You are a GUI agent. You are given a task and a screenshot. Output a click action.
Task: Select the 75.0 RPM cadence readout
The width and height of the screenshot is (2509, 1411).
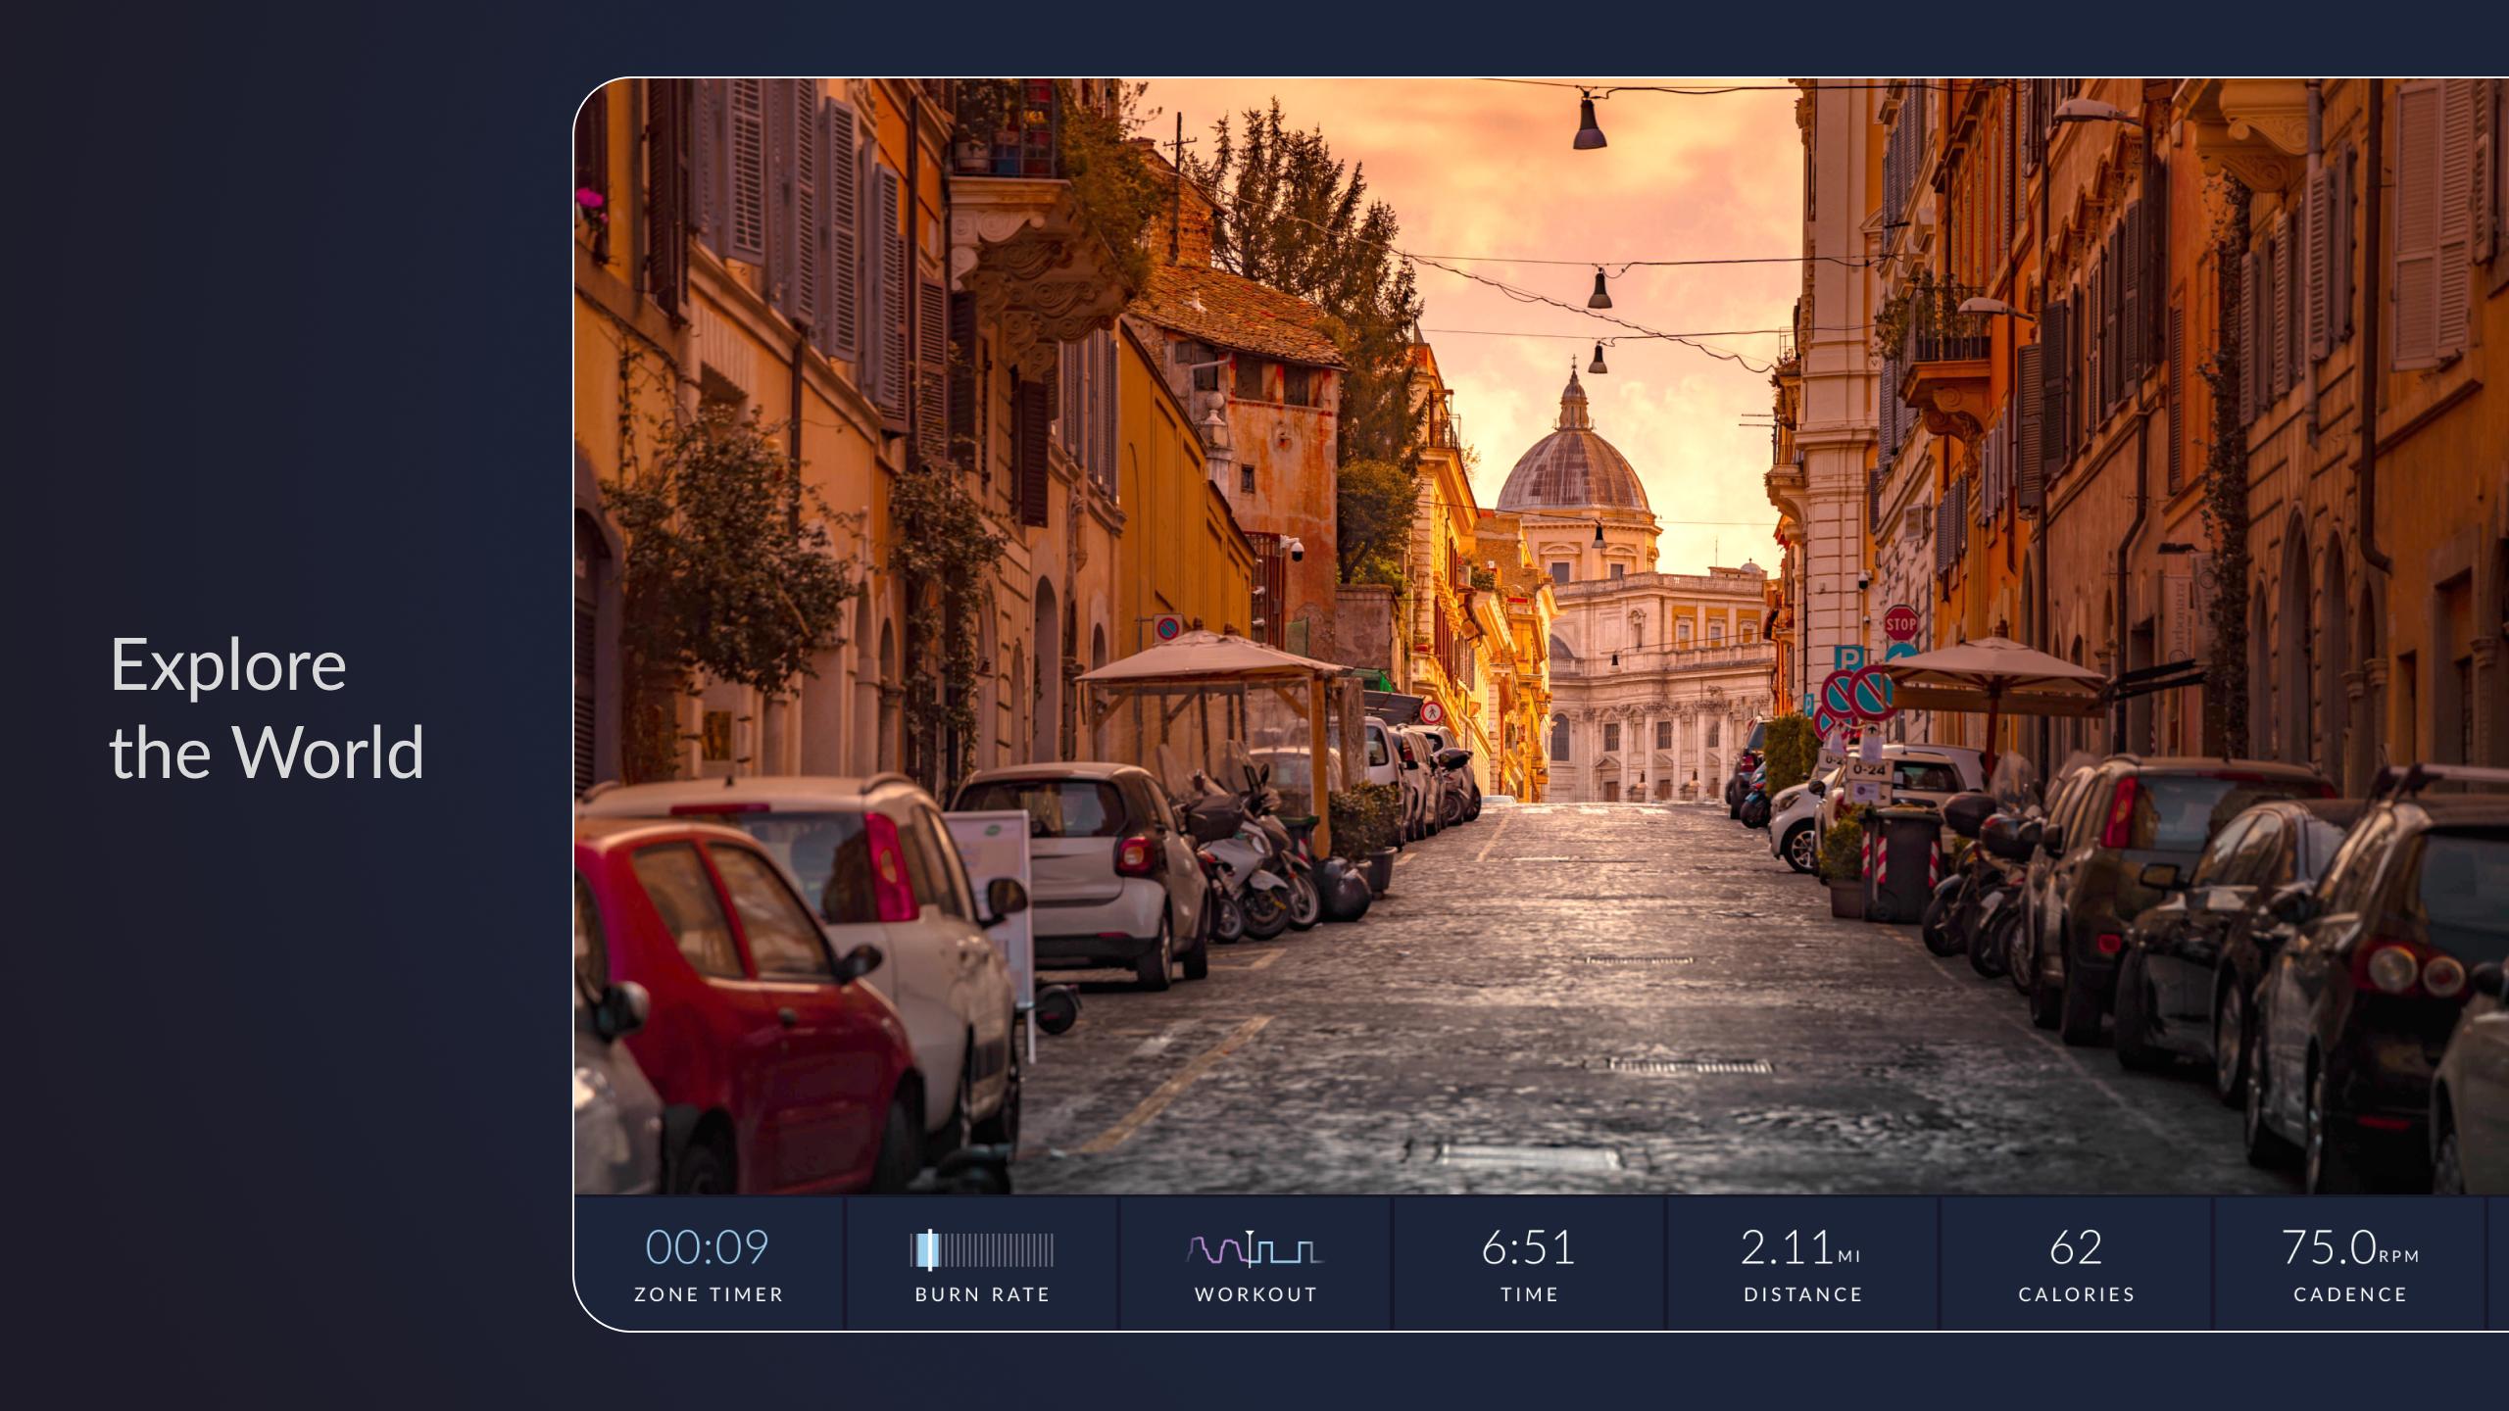coord(2350,1247)
